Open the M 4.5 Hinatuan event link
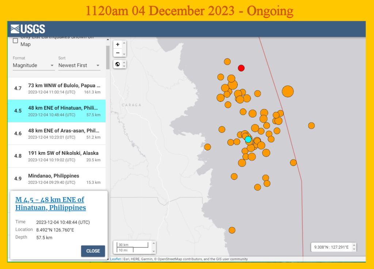This screenshot has width=374, height=269. 50,204
